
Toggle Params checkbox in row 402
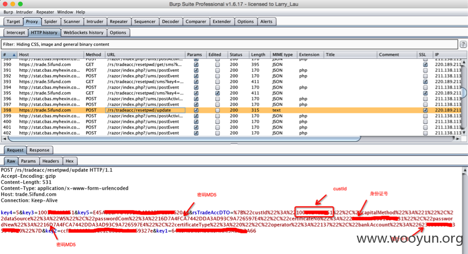click(196, 133)
